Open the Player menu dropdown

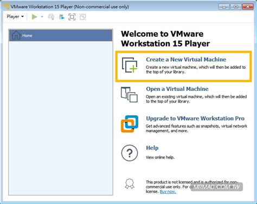coord(15,17)
